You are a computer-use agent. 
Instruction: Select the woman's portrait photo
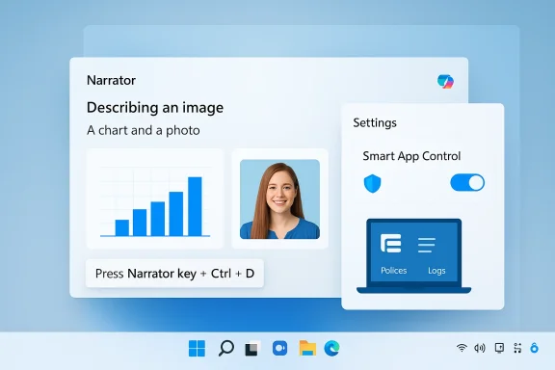click(x=279, y=199)
